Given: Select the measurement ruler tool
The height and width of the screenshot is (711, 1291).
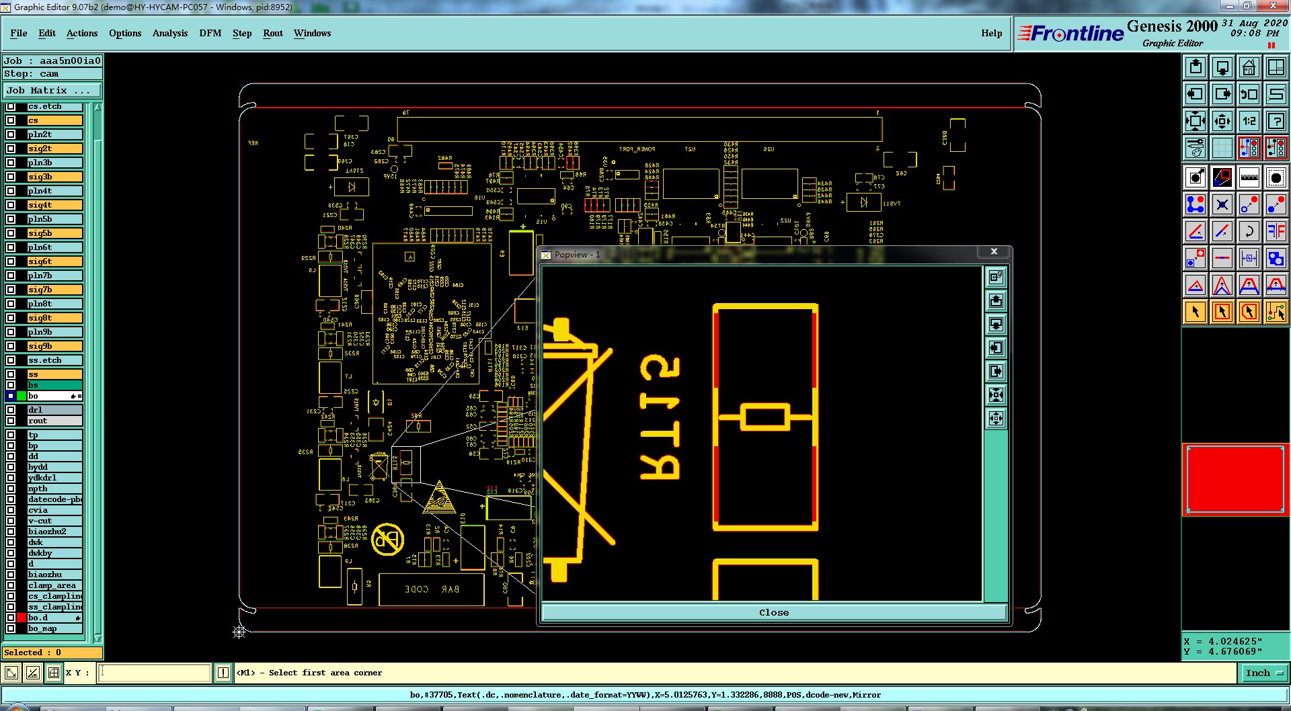Looking at the screenshot, I should (x=1249, y=177).
